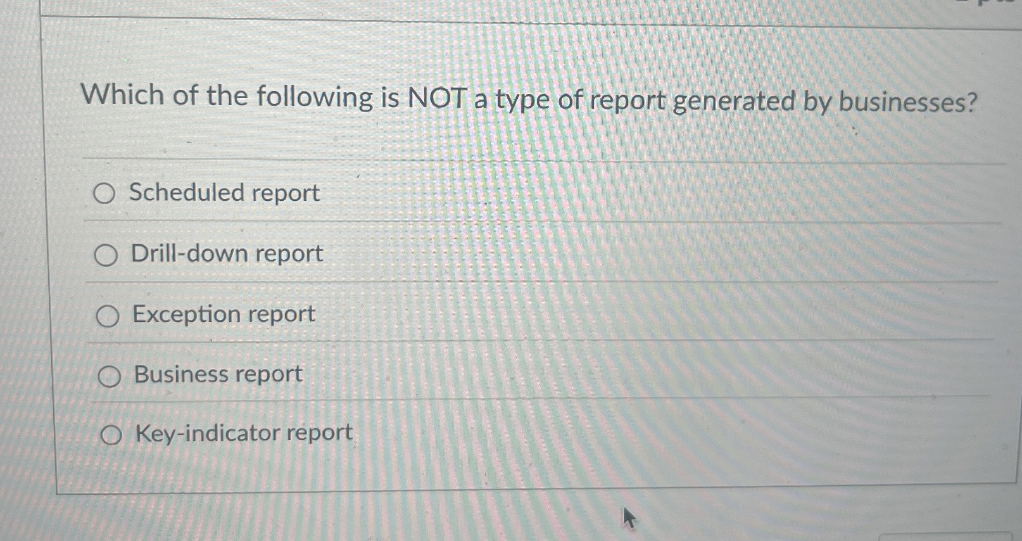Screen dimensions: 1022x541
Task: Click the empty area right of Exception report
Action: point(620,314)
